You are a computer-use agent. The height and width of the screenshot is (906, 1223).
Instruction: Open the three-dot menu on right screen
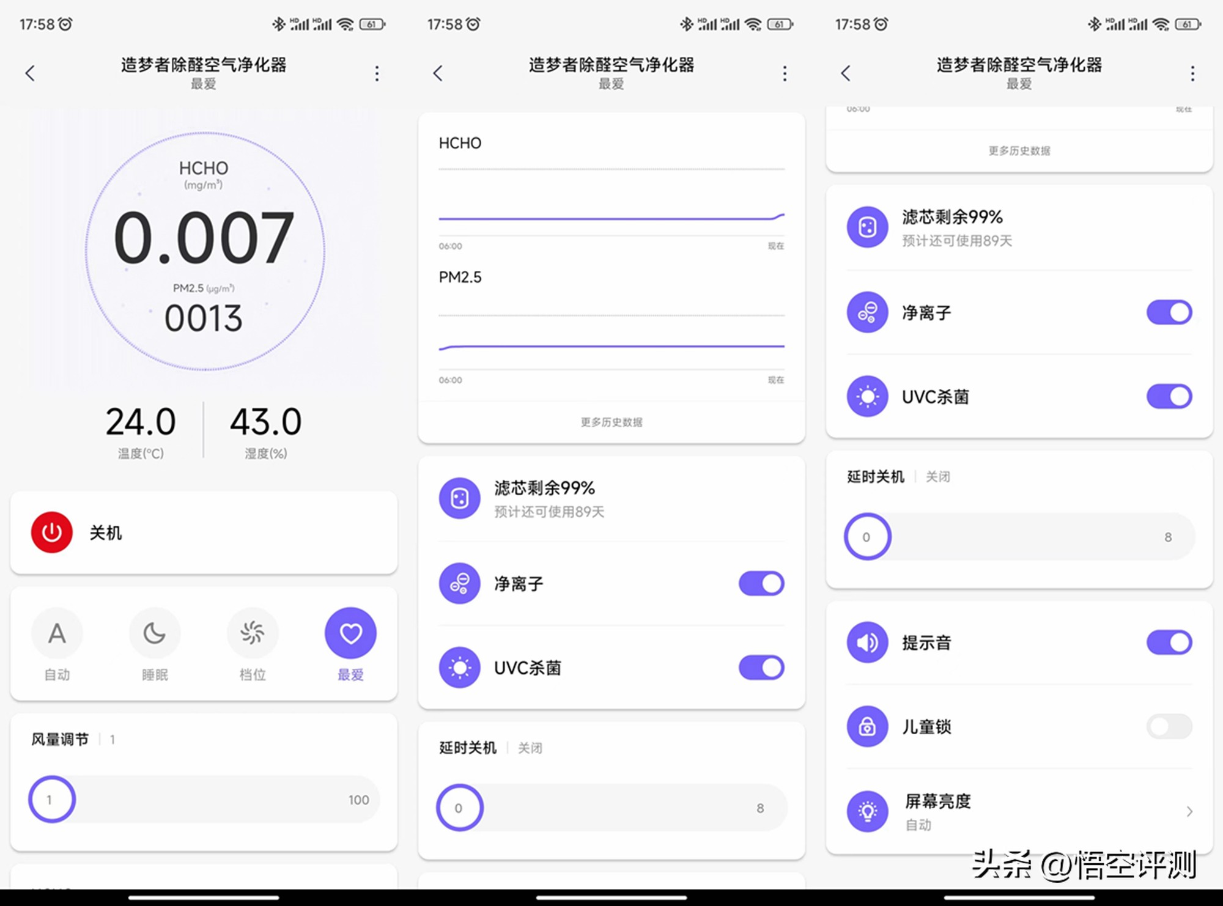pyautogui.click(x=1192, y=73)
